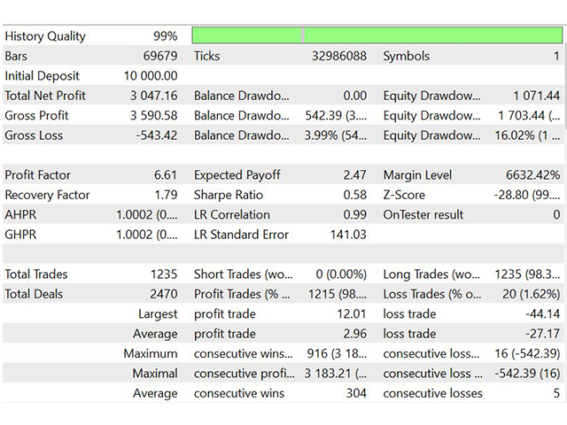Select the GHPR label

click(x=20, y=235)
